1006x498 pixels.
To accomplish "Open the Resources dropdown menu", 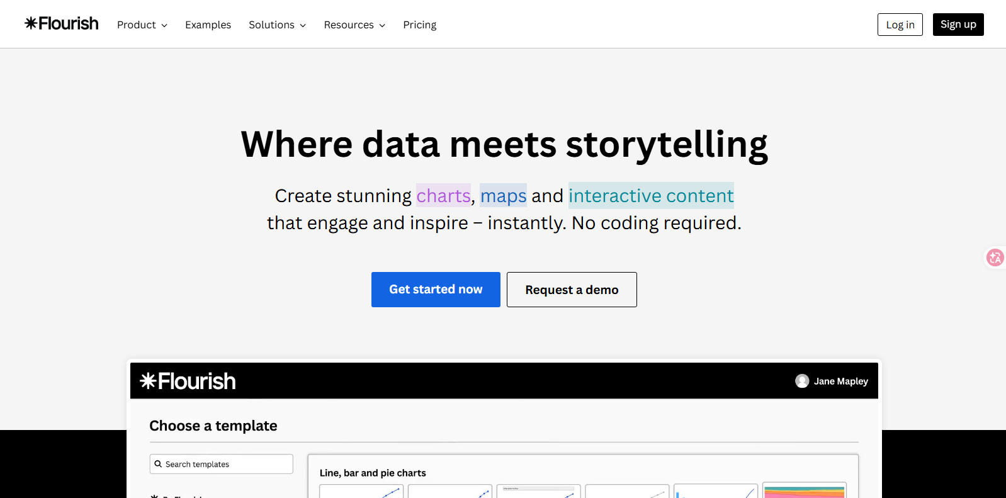I will tap(354, 25).
